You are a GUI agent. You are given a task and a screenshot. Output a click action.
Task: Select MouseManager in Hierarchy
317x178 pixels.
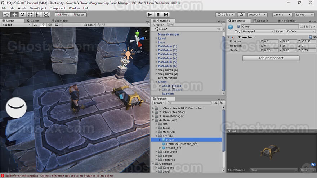[x=169, y=34]
